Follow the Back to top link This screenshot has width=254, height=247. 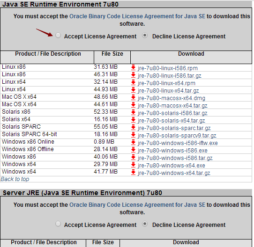pyautogui.click(x=15, y=179)
